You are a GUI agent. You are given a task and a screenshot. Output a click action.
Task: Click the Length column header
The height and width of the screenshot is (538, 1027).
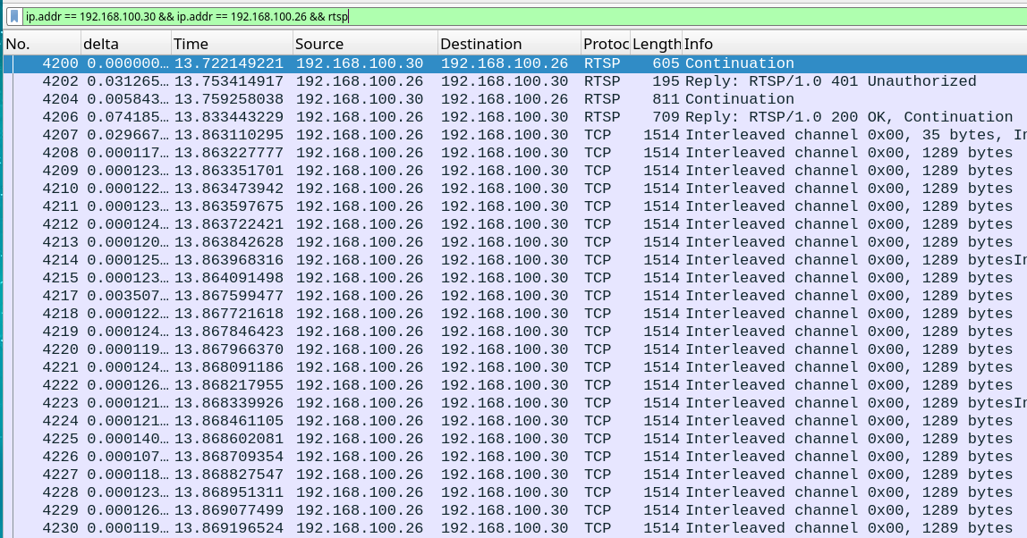656,44
